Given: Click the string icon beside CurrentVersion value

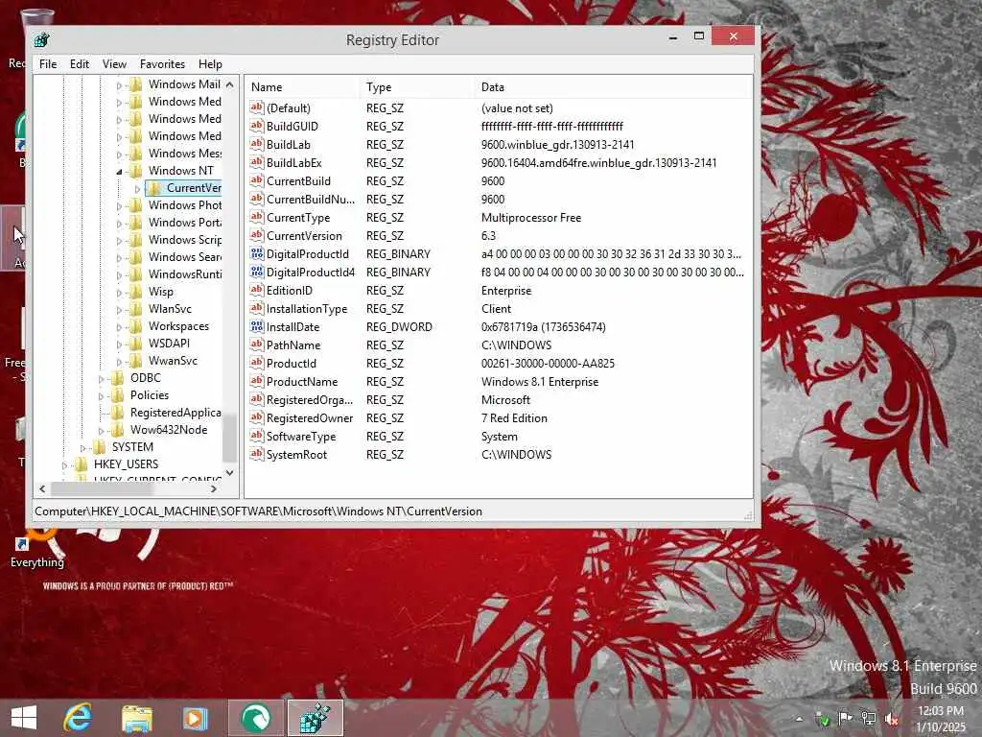Looking at the screenshot, I should 257,235.
